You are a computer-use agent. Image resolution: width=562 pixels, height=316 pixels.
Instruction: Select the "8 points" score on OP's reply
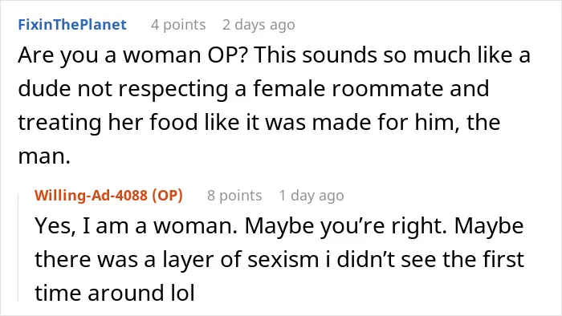coord(234,196)
